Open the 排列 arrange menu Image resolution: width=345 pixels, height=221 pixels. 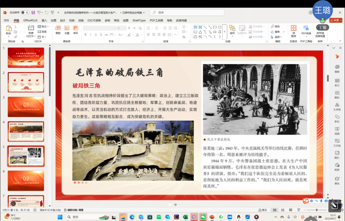(x=232, y=30)
